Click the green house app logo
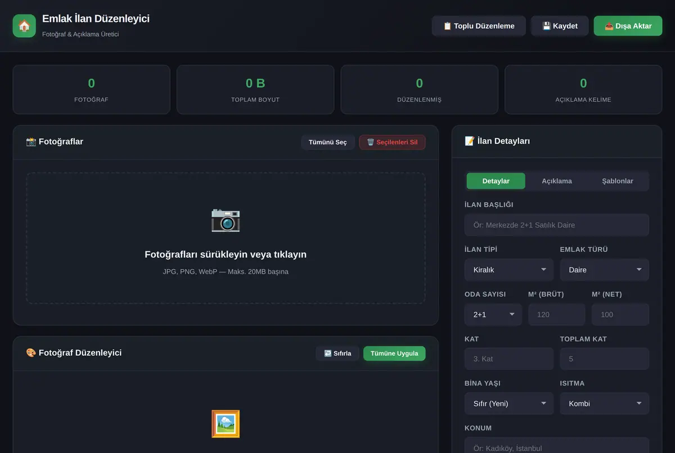 click(x=24, y=26)
